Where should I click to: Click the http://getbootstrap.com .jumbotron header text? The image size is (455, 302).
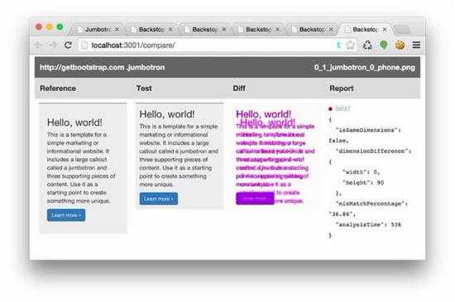102,67
